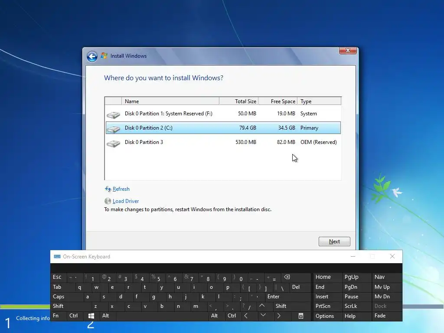The width and height of the screenshot is (444, 333).
Task: Tap the Backspace key on the on-screen keyboard
Action: point(296,277)
